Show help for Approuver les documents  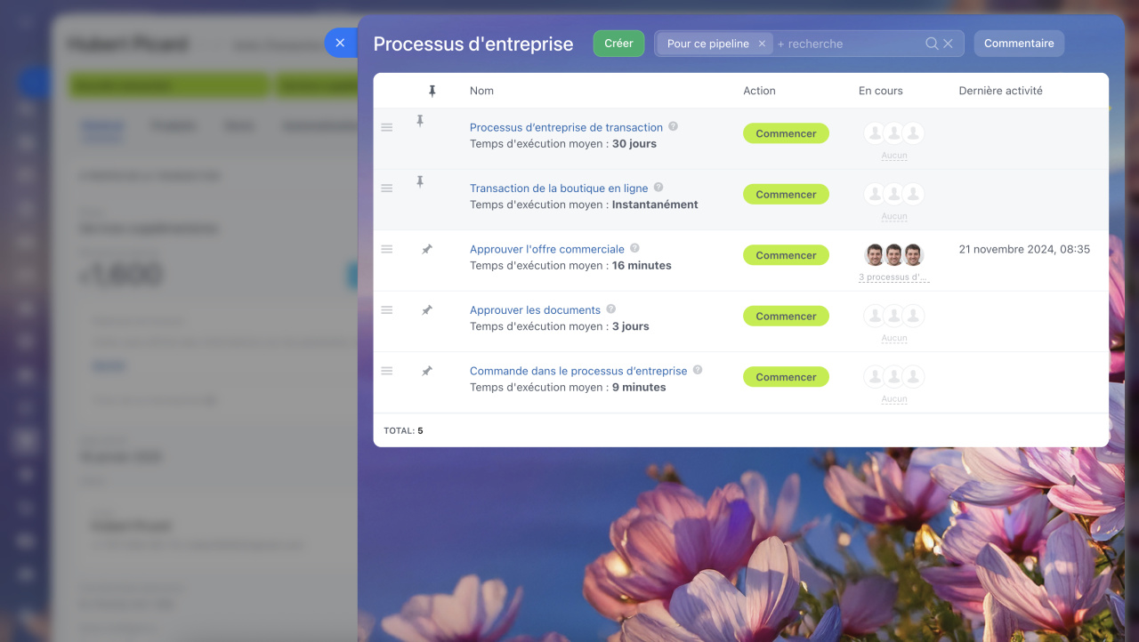(610, 309)
